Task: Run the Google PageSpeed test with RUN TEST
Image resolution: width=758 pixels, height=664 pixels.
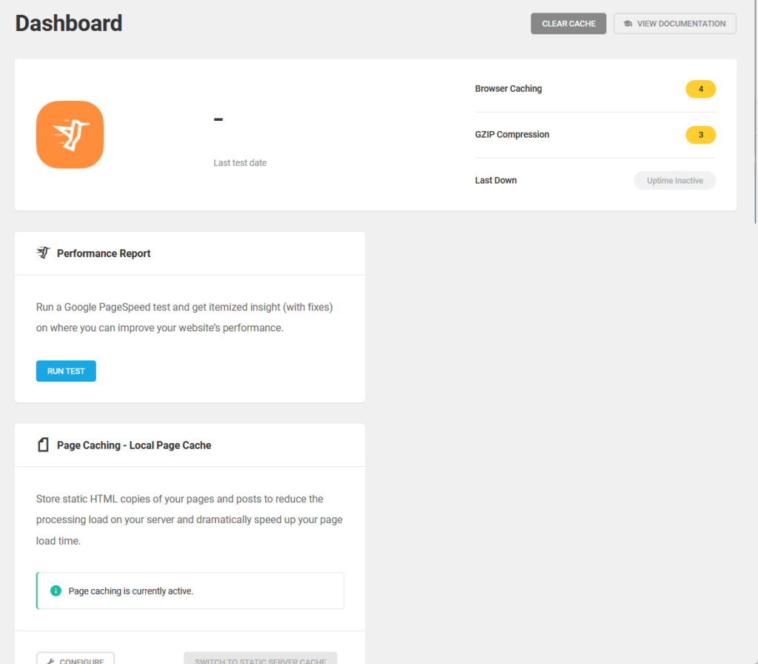Action: tap(66, 371)
